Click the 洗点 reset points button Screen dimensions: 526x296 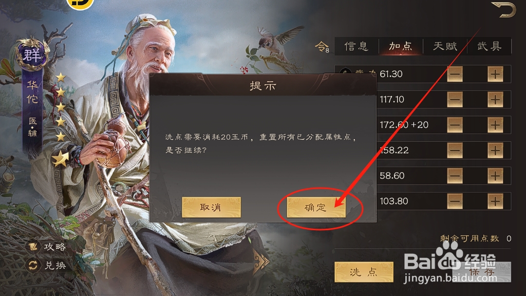pyautogui.click(x=364, y=272)
